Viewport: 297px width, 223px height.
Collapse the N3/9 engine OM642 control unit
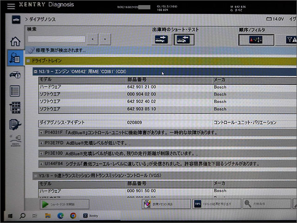click(x=35, y=72)
